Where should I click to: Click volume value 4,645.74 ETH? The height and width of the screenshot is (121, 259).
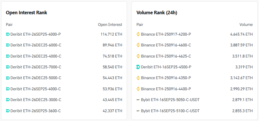coord(241,34)
